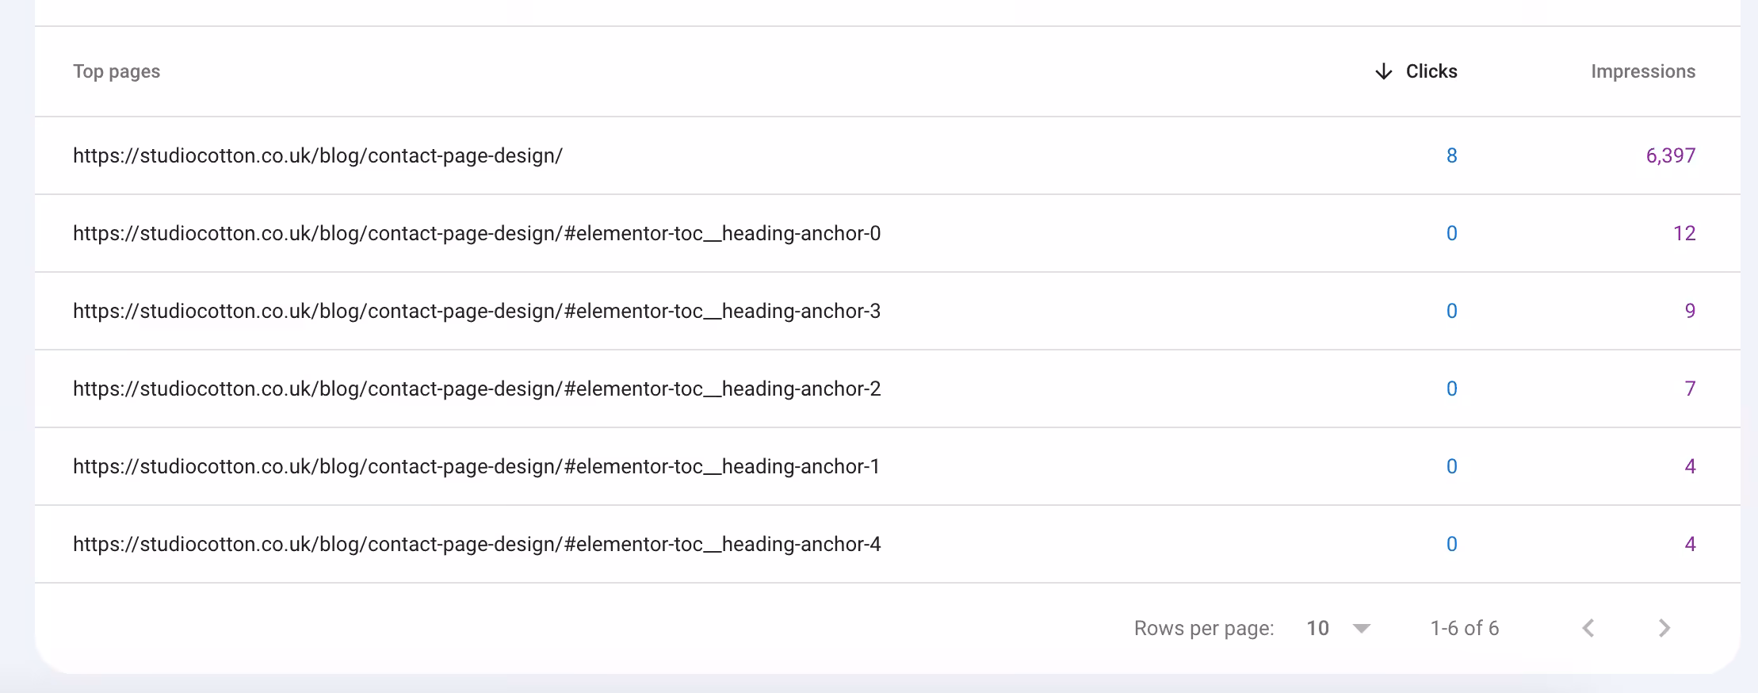This screenshot has height=693, width=1758.
Task: Go to next page with right chevron
Action: click(1664, 628)
